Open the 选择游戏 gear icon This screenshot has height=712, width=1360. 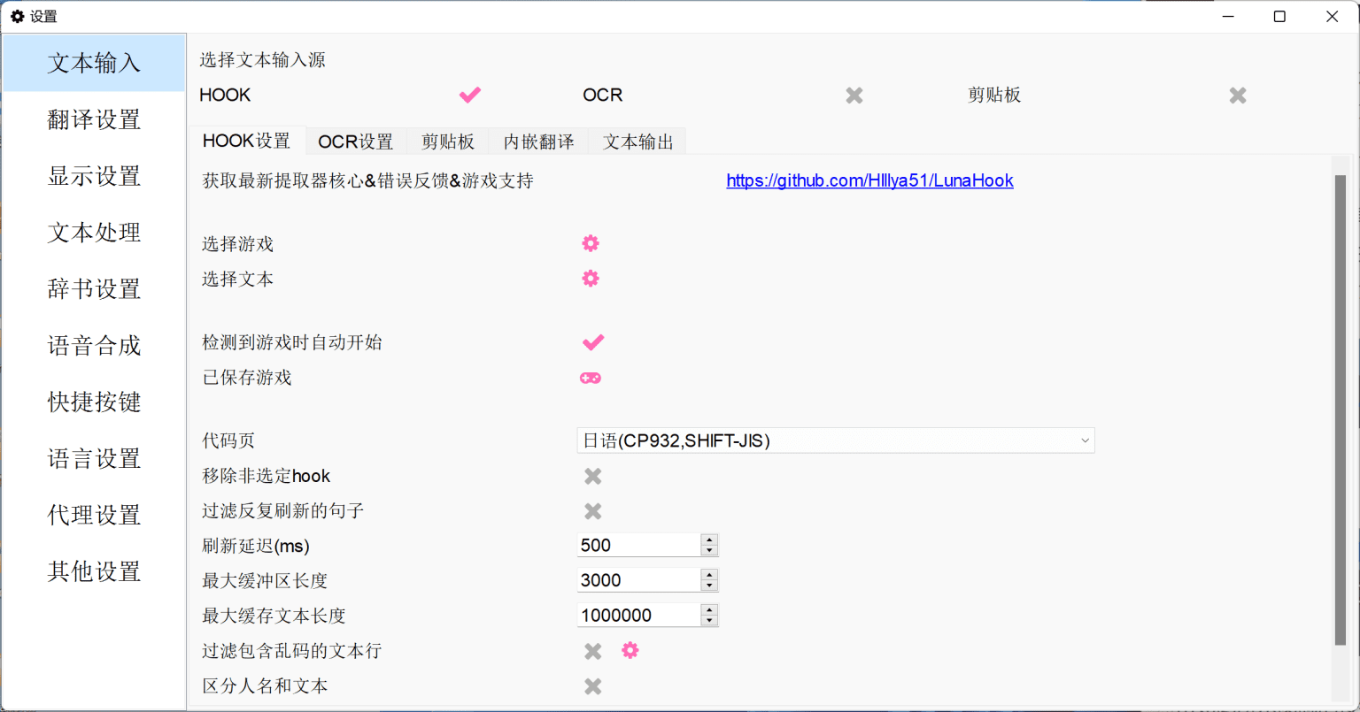tap(591, 243)
